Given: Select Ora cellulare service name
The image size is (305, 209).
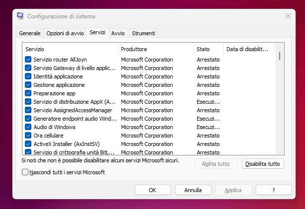Looking at the screenshot, I should point(48,136).
